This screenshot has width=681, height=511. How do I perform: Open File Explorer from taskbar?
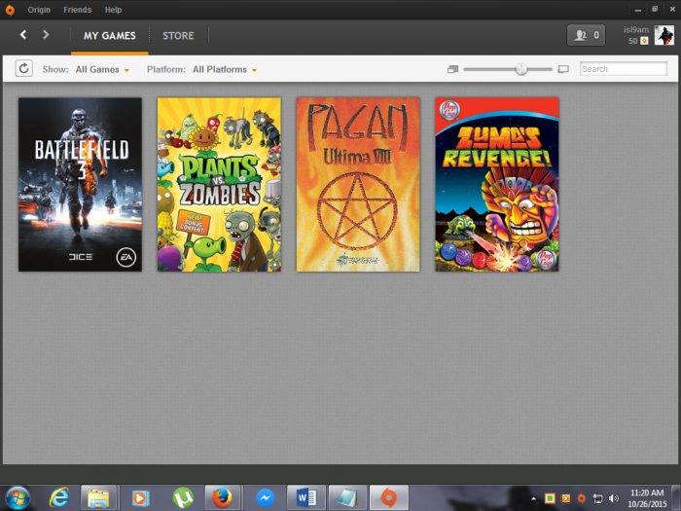click(x=98, y=498)
